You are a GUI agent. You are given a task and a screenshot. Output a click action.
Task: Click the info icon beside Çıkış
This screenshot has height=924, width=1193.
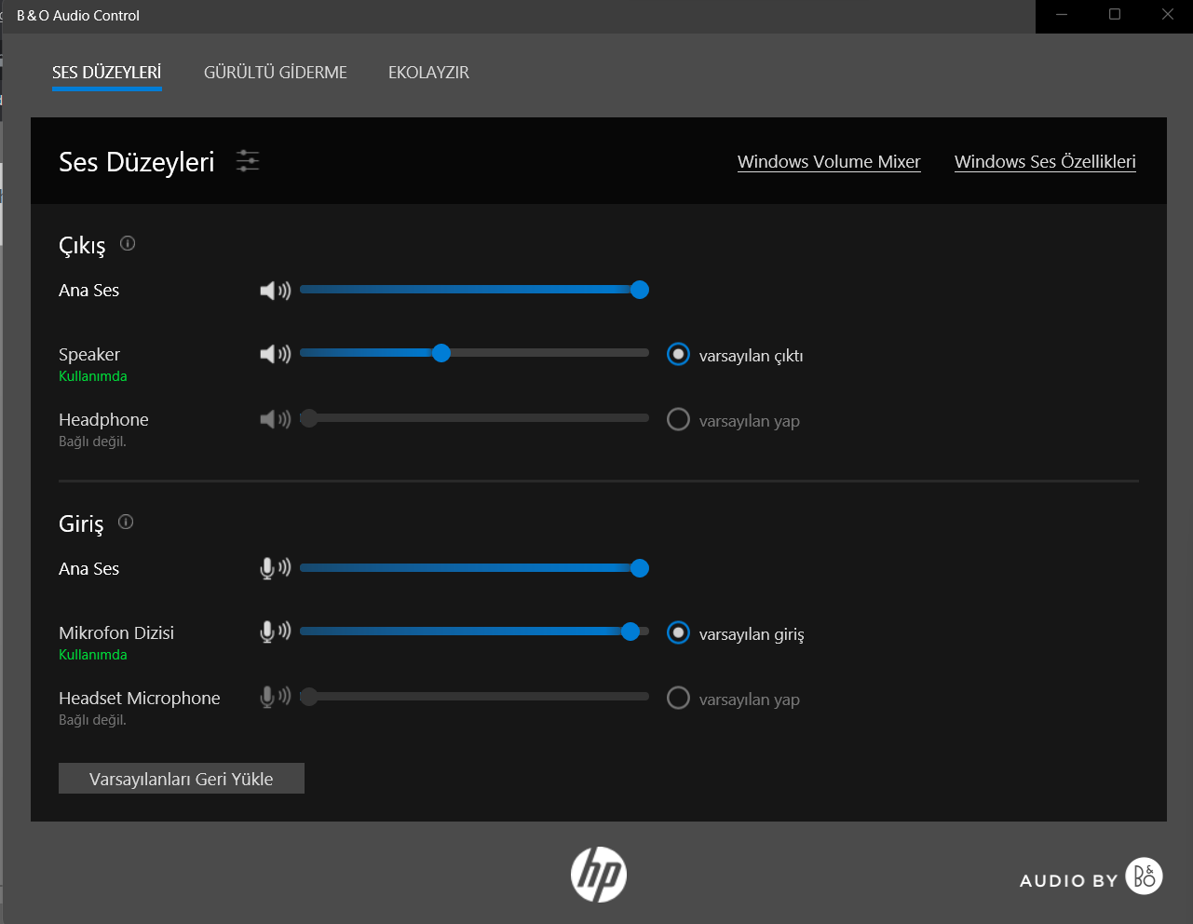coord(128,243)
